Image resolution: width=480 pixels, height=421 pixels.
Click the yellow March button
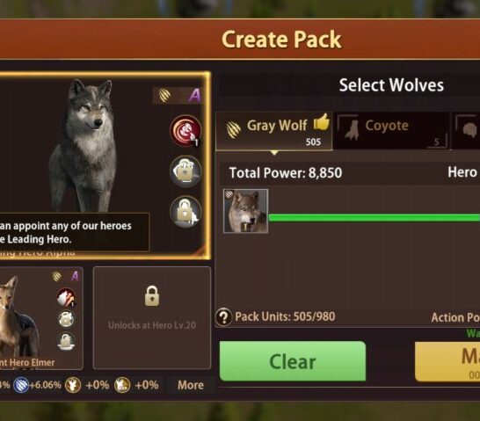click(x=447, y=361)
